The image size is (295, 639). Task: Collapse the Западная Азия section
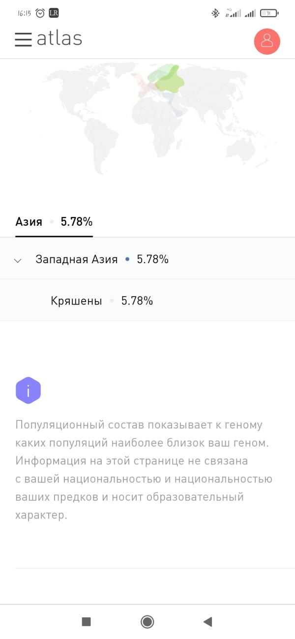pyautogui.click(x=18, y=260)
